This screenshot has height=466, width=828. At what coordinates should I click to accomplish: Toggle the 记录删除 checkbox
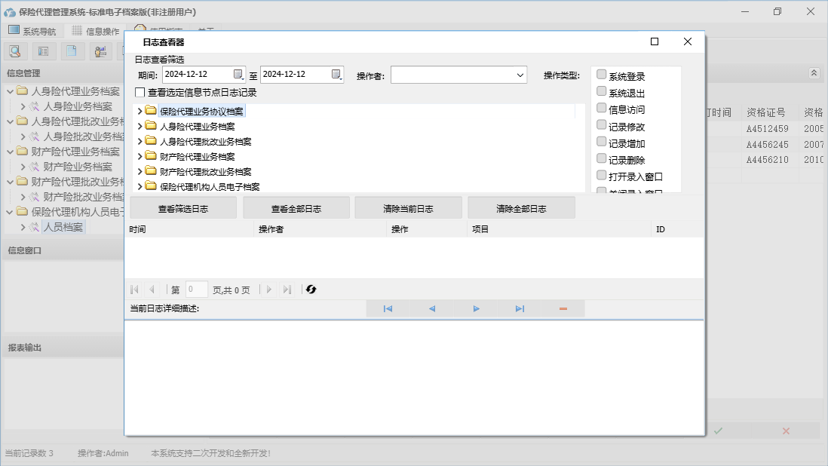(x=602, y=158)
